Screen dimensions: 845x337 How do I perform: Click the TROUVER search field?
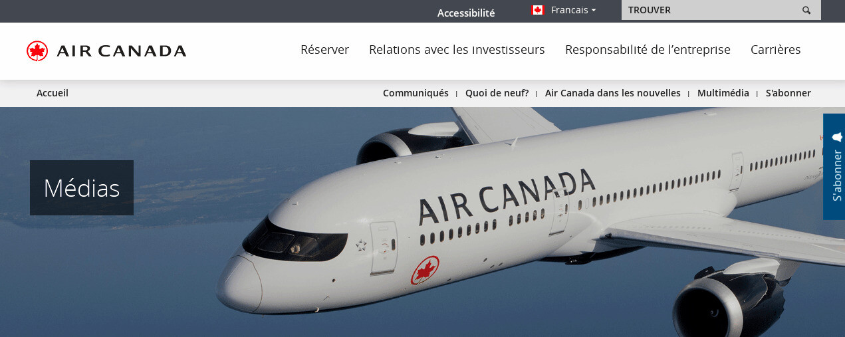721,10
